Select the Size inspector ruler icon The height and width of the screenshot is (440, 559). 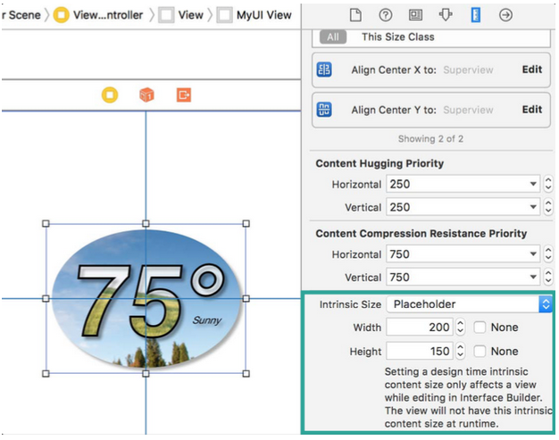pos(476,15)
